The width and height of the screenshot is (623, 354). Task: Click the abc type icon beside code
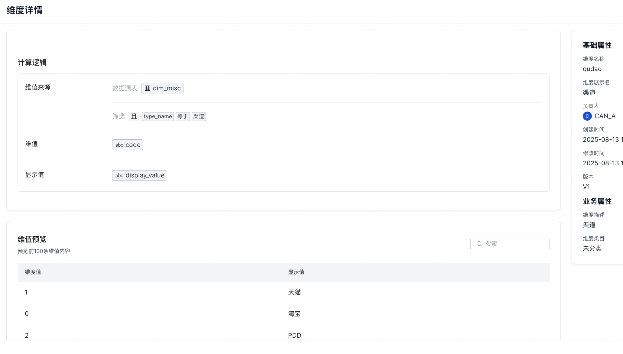click(119, 145)
